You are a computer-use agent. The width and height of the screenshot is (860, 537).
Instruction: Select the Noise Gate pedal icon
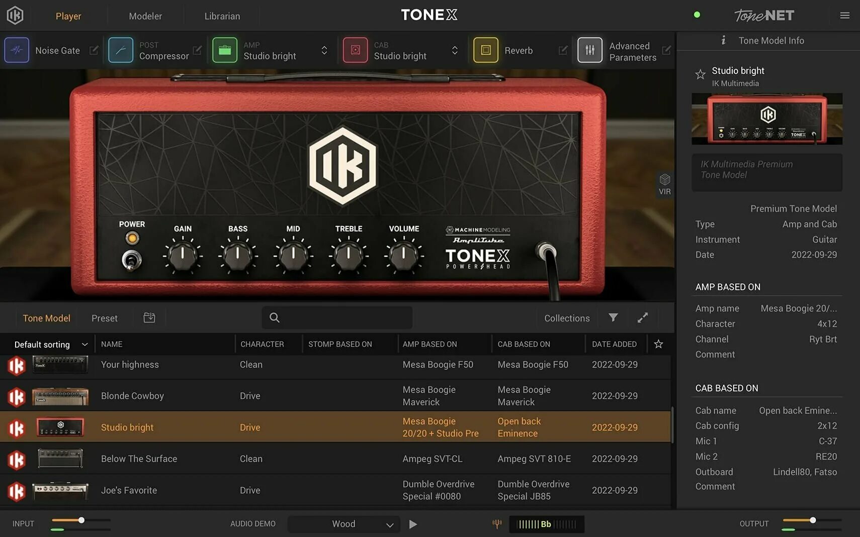[17, 50]
